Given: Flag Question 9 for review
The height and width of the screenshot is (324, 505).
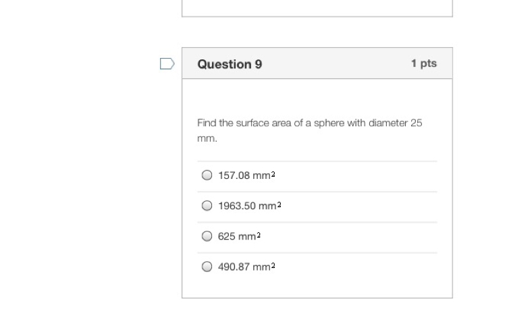Looking at the screenshot, I should [167, 63].
